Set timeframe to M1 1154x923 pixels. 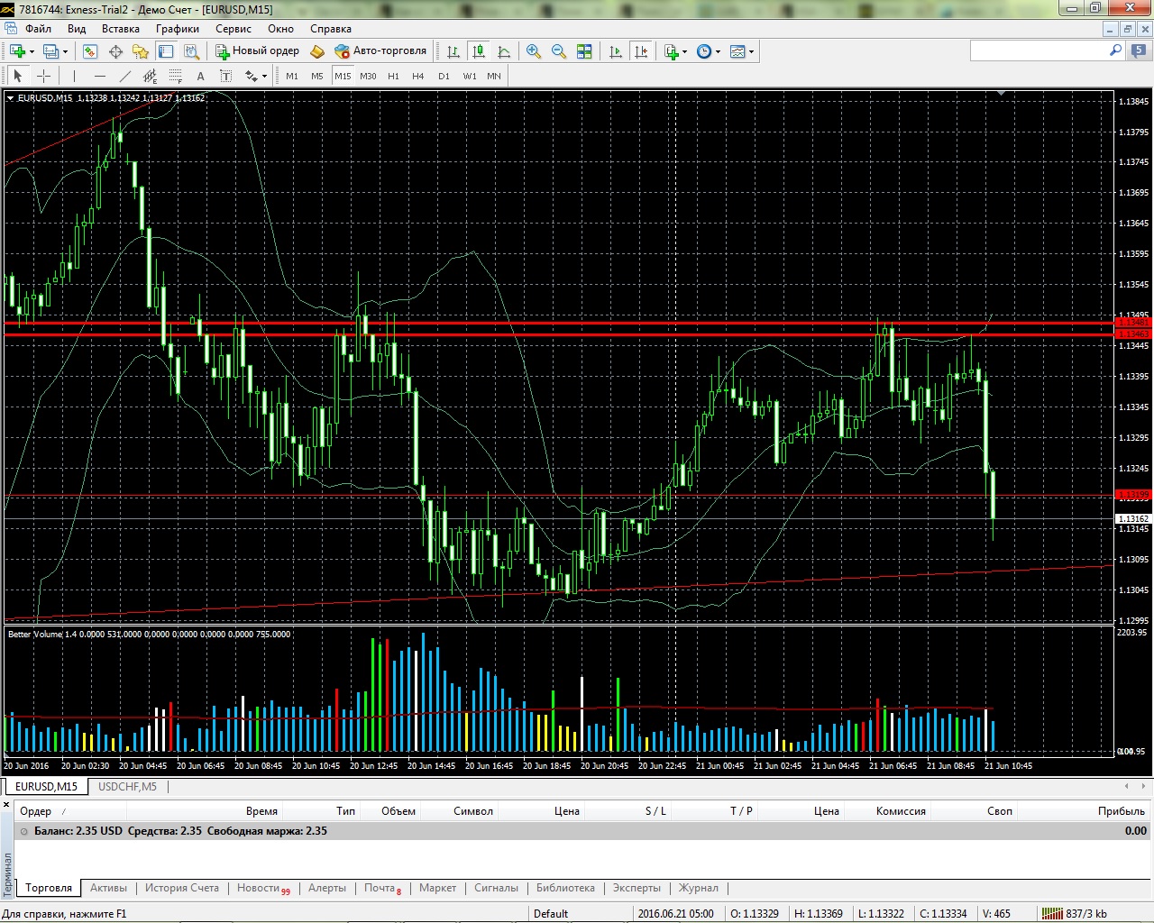pos(292,76)
